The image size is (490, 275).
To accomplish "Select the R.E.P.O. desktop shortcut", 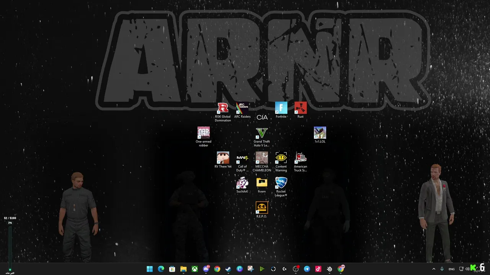I will [262, 210].
